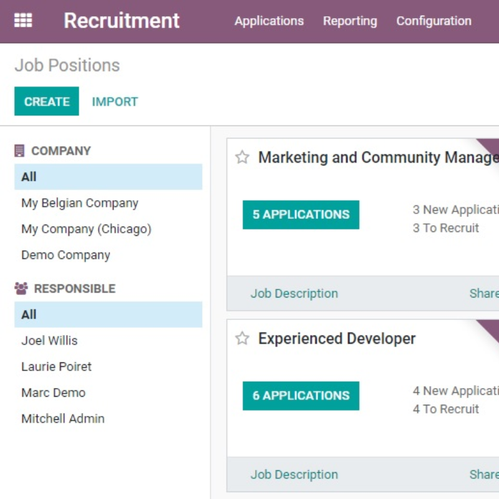
Task: Star the Marketing and Community Manager job
Action: (242, 157)
